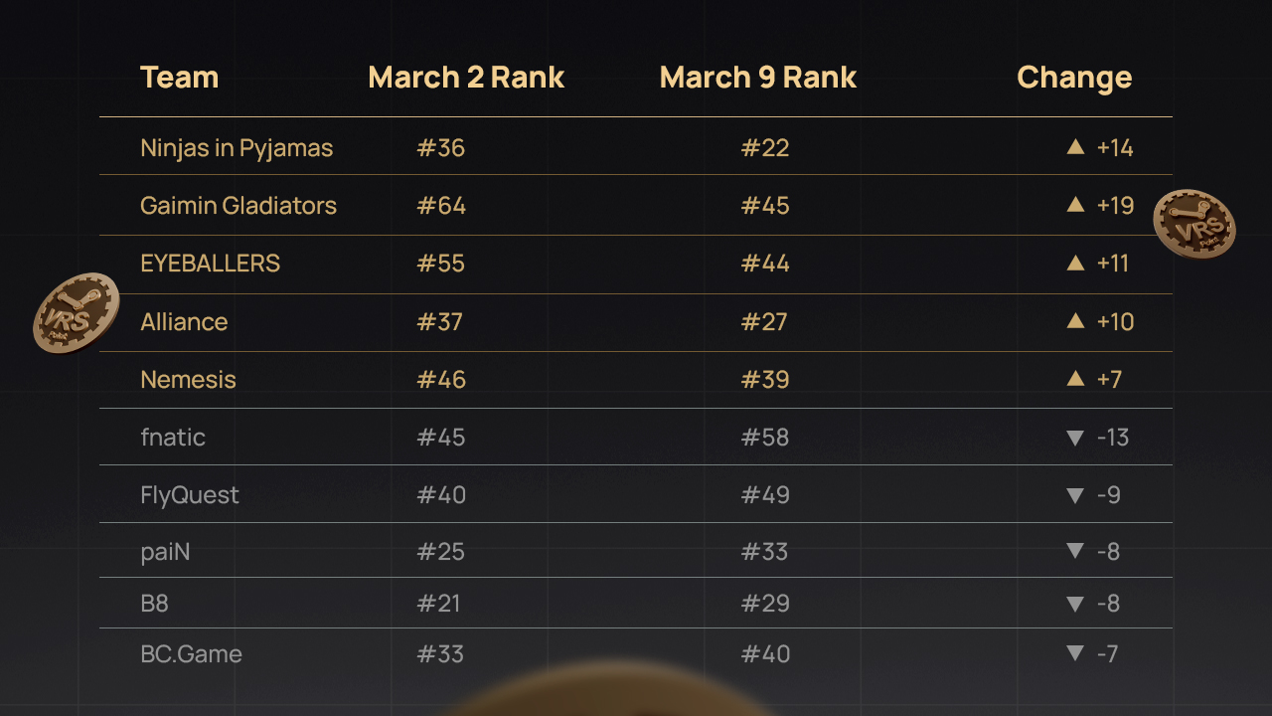1272x716 pixels.
Task: Open the Ninjas in Pyjamas team name
Action: (237, 148)
